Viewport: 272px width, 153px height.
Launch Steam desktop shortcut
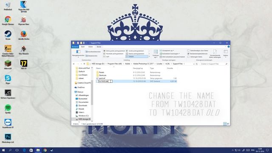8,35
